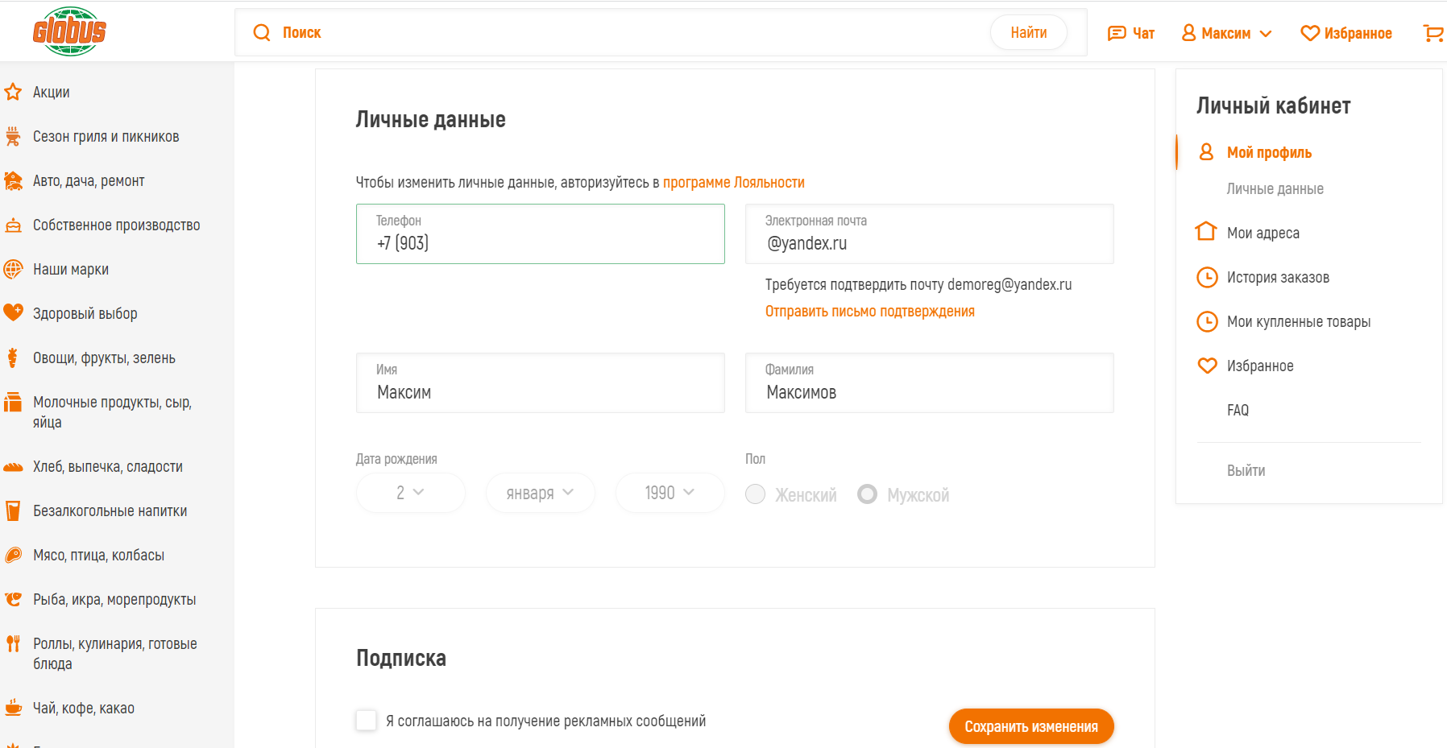Click the search magnifier icon
Image resolution: width=1447 pixels, height=748 pixels.
click(262, 32)
